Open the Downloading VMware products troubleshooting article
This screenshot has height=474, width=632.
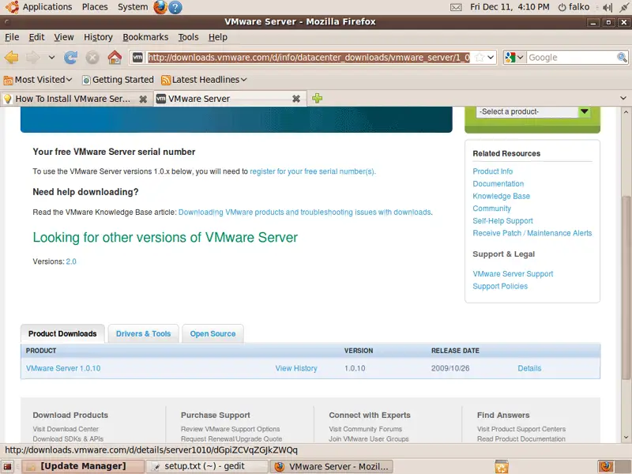tap(305, 212)
